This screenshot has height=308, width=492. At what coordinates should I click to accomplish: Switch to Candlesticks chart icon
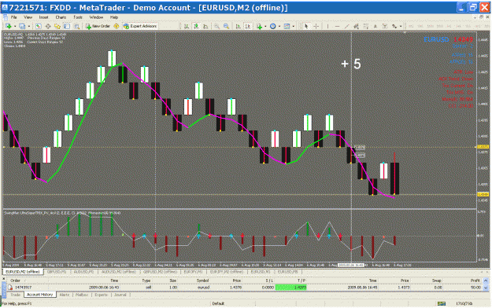(196, 26)
